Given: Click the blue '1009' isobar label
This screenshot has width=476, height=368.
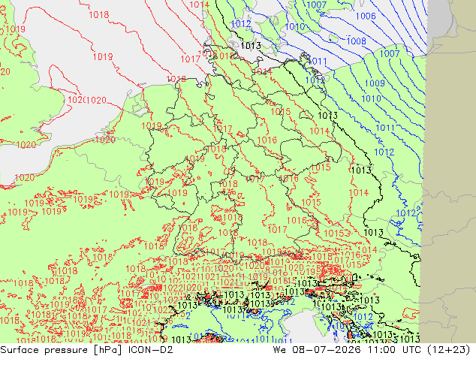Looking at the screenshot, I should (375, 83).
